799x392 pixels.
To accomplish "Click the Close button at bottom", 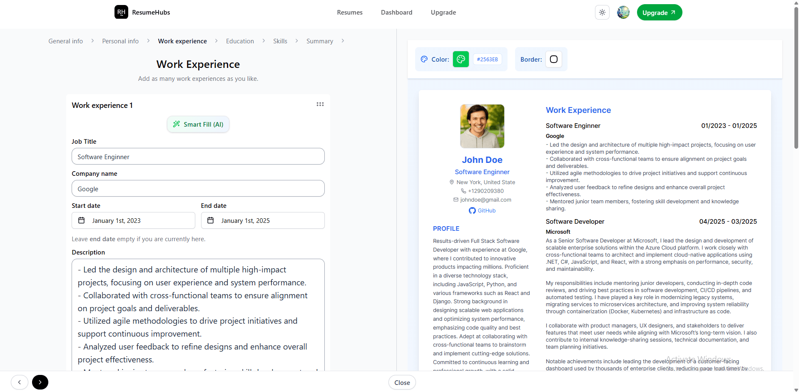I will pos(402,382).
